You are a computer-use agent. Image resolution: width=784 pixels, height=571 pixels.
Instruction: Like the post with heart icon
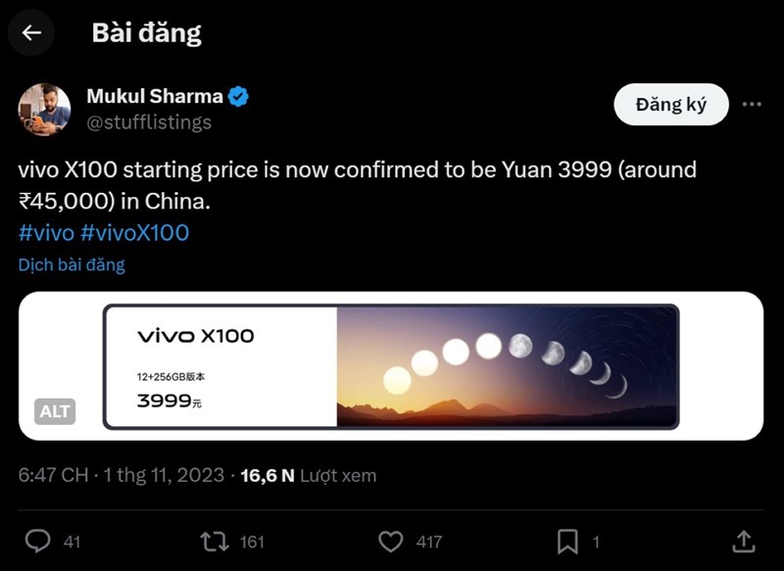click(x=391, y=541)
